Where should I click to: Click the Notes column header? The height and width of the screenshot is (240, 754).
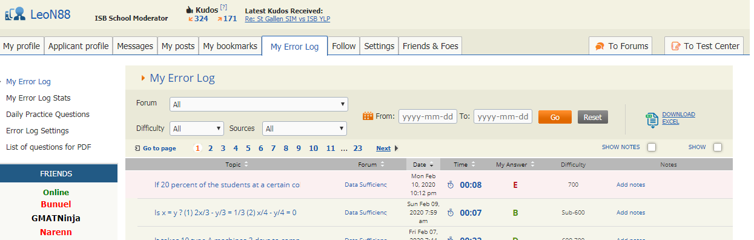click(669, 165)
